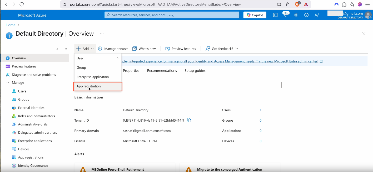Click the Copilot button

pyautogui.click(x=255, y=15)
